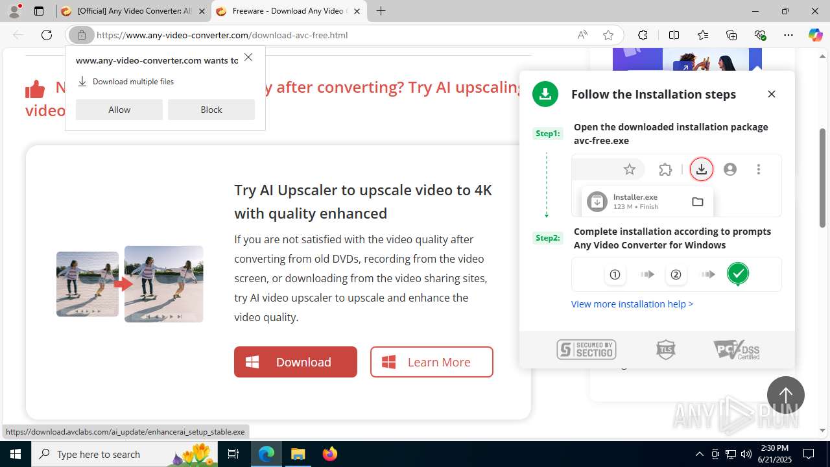Open Microsoft Edge from taskbar
Viewport: 830px width, 467px height.
pos(267,454)
